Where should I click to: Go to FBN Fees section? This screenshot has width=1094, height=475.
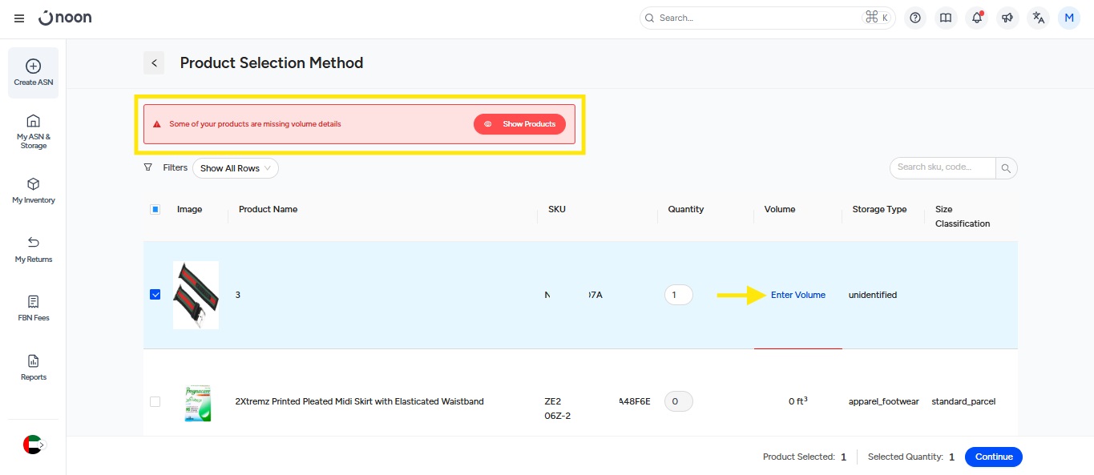coord(33,308)
